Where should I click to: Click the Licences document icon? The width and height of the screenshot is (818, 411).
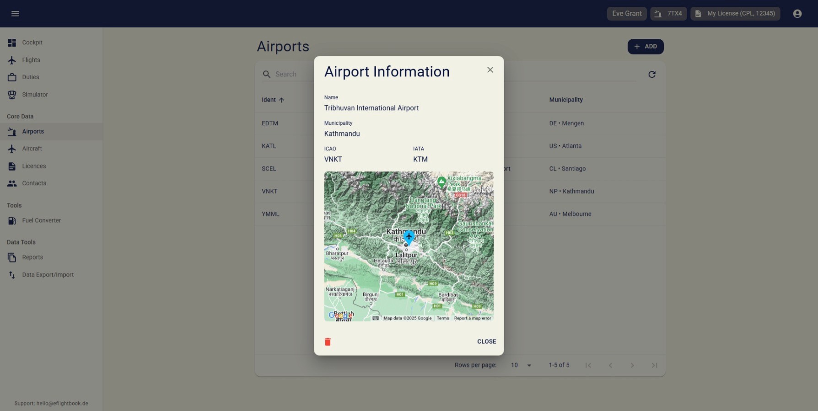click(12, 166)
